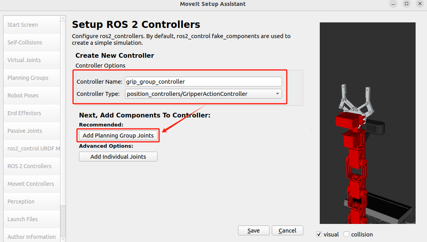Open End Effectors in sidebar
This screenshot has height=242, width=427.
click(32, 113)
